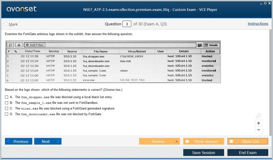
Task: Toggle the Show Answer checkbox
Action: (x=187, y=141)
